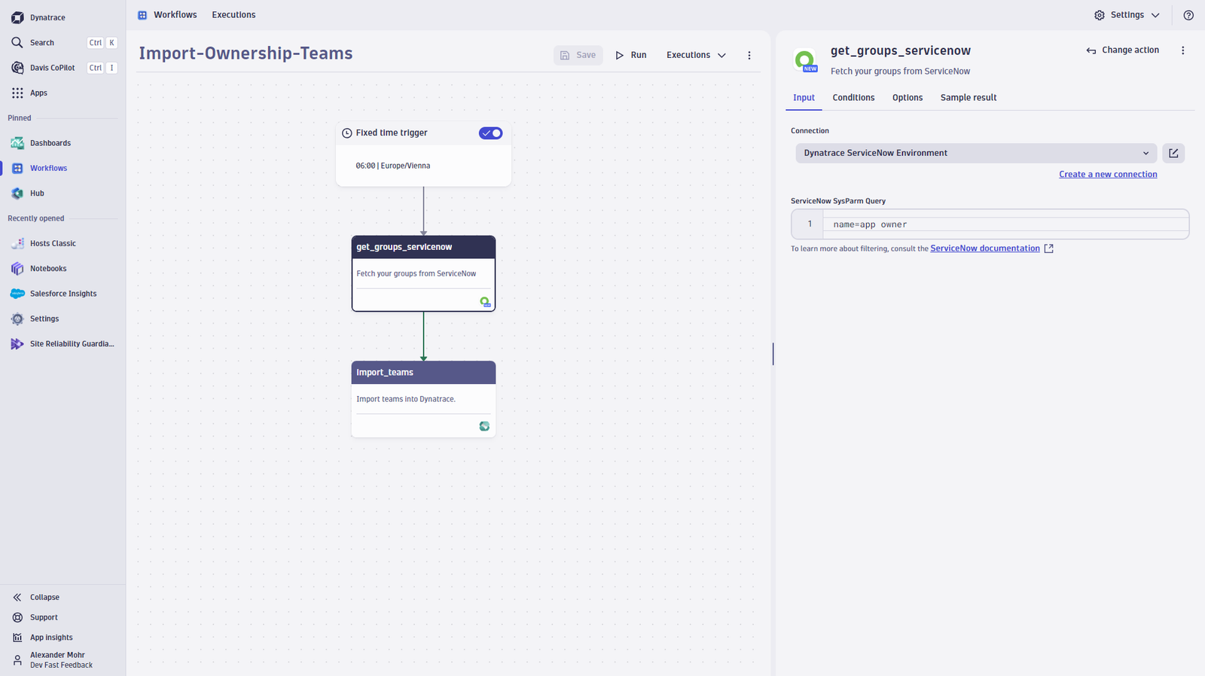Click the Save button
Image resolution: width=1205 pixels, height=676 pixels.
(x=578, y=55)
